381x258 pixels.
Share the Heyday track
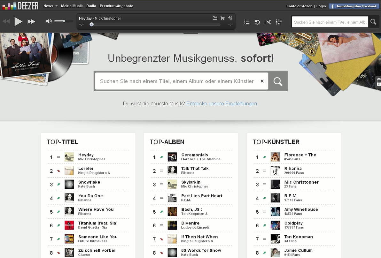click(x=215, y=18)
